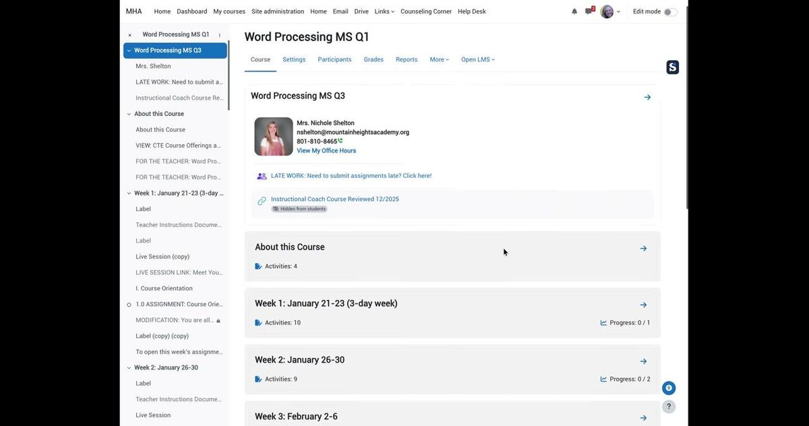Close the course index drawer
809x426 pixels.
pos(130,35)
